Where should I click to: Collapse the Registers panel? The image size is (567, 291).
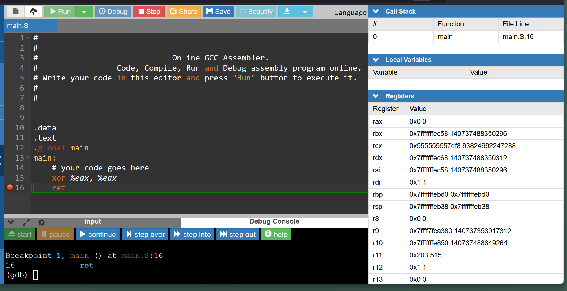(x=376, y=96)
